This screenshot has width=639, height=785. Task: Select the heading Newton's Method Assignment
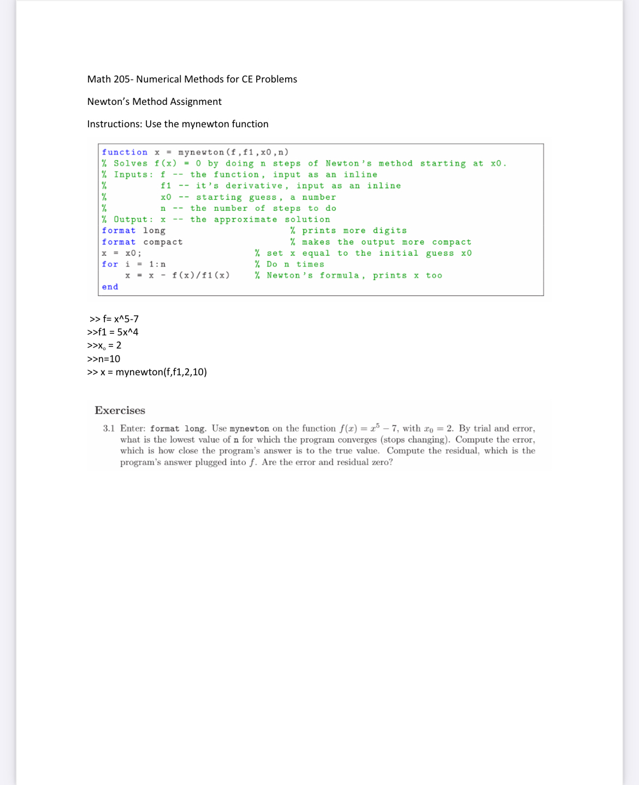coord(154,102)
